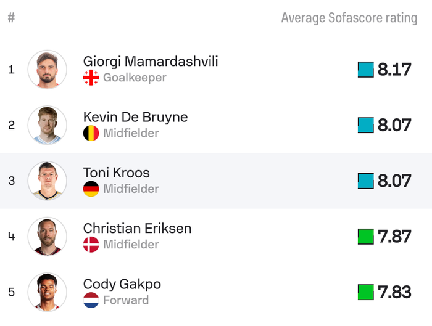
Task: Click Georgia flag icon beside Goalkeeper
Action: [91, 78]
